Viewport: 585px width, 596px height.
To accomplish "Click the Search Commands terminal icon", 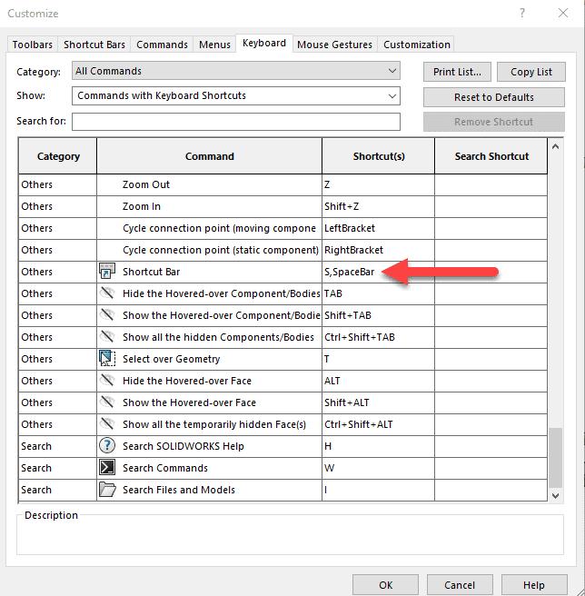I will coord(107,468).
